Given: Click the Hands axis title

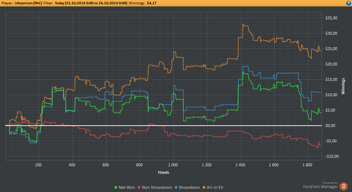Looking at the screenshot, I should coord(163,172).
